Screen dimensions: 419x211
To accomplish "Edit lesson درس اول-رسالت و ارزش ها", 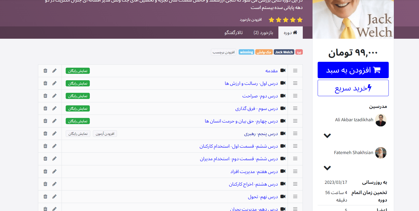I will [x=54, y=83].
